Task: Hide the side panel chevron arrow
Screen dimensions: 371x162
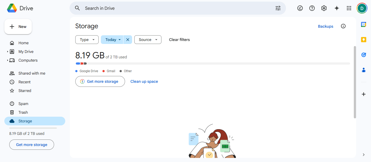Action: click(x=364, y=155)
